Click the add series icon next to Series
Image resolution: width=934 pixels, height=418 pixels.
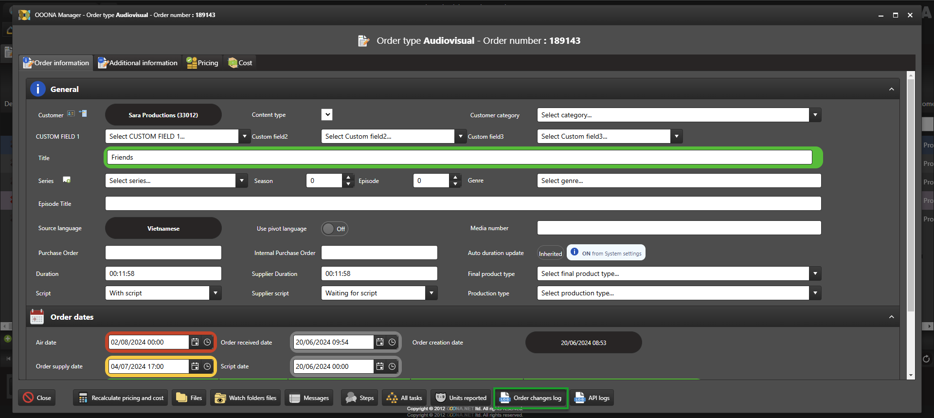67,180
